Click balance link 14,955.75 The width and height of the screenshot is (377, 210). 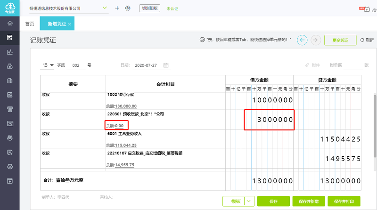[124, 165]
